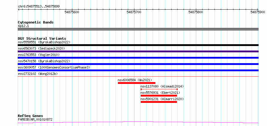267x126 pixels.
Task: Select the nsv1137080 thin red bracketed feature
Action: coord(159,89)
